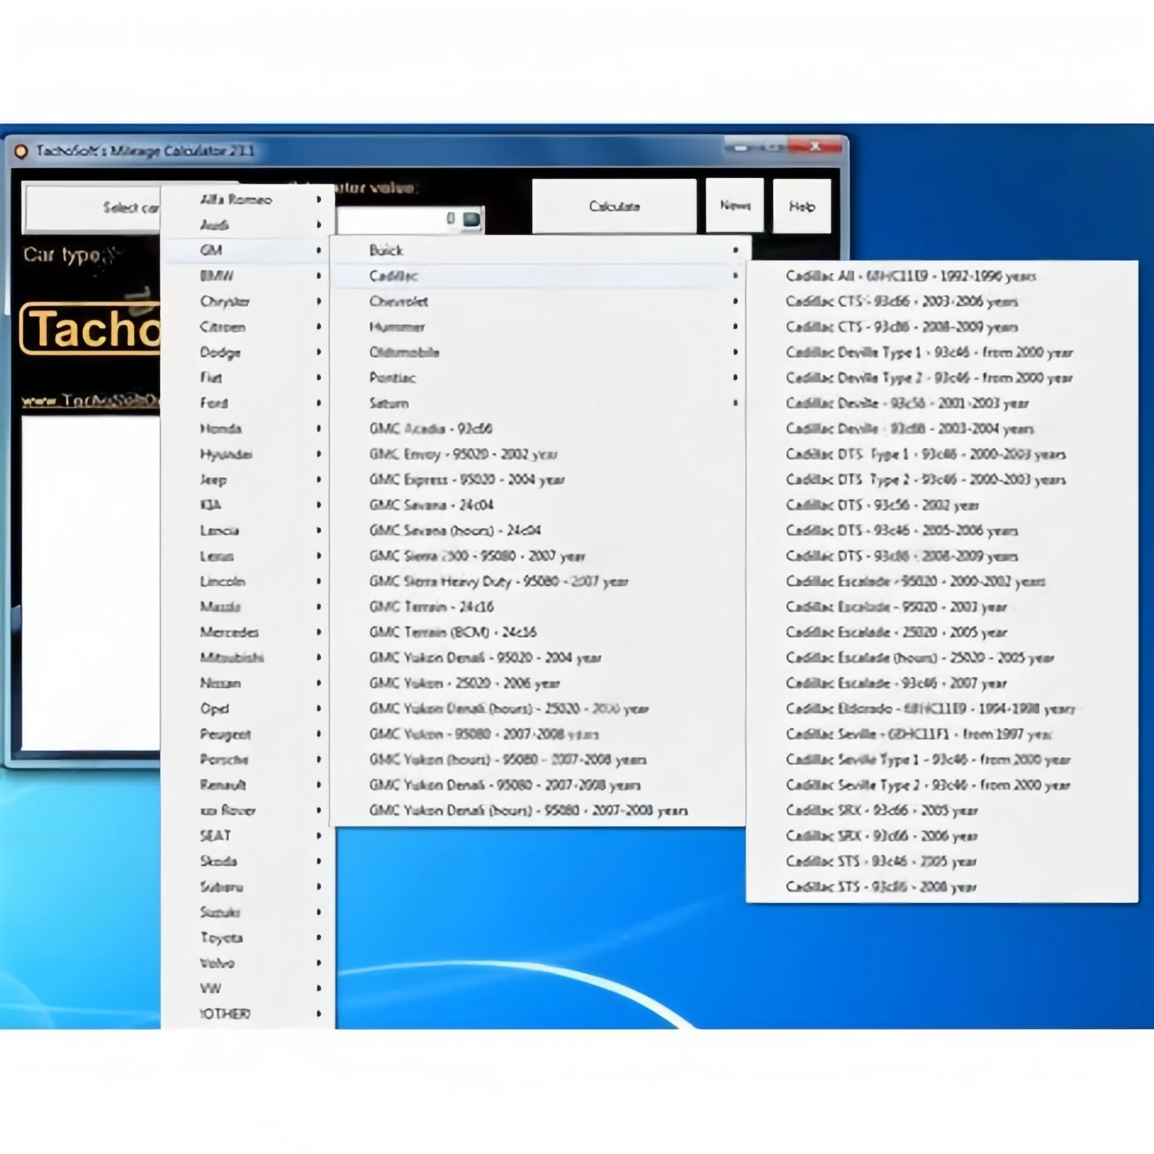1154x1154 pixels.
Task: Choose GMC Envoy - 95020 - 2002 year
Action: click(538, 454)
